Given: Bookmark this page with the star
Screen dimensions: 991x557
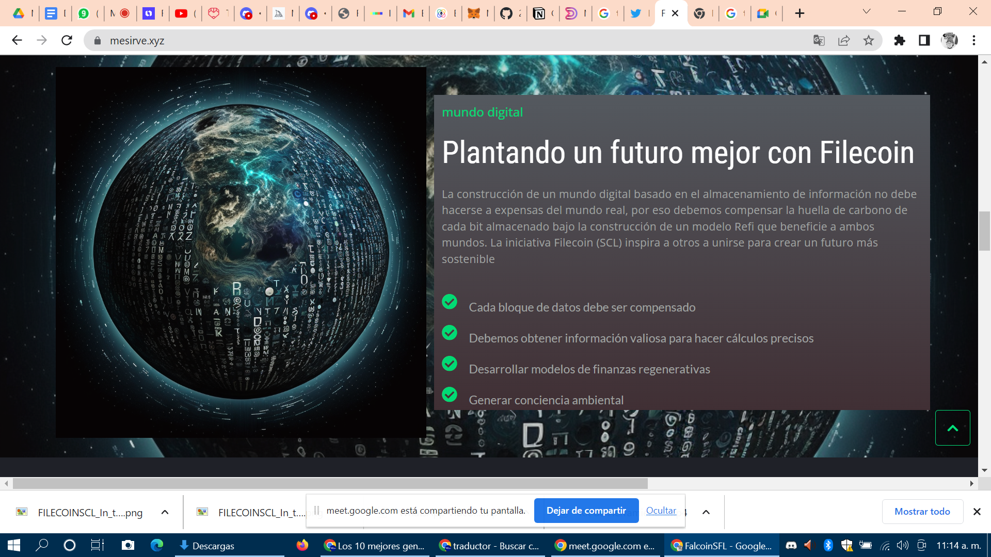Looking at the screenshot, I should tap(869, 40).
